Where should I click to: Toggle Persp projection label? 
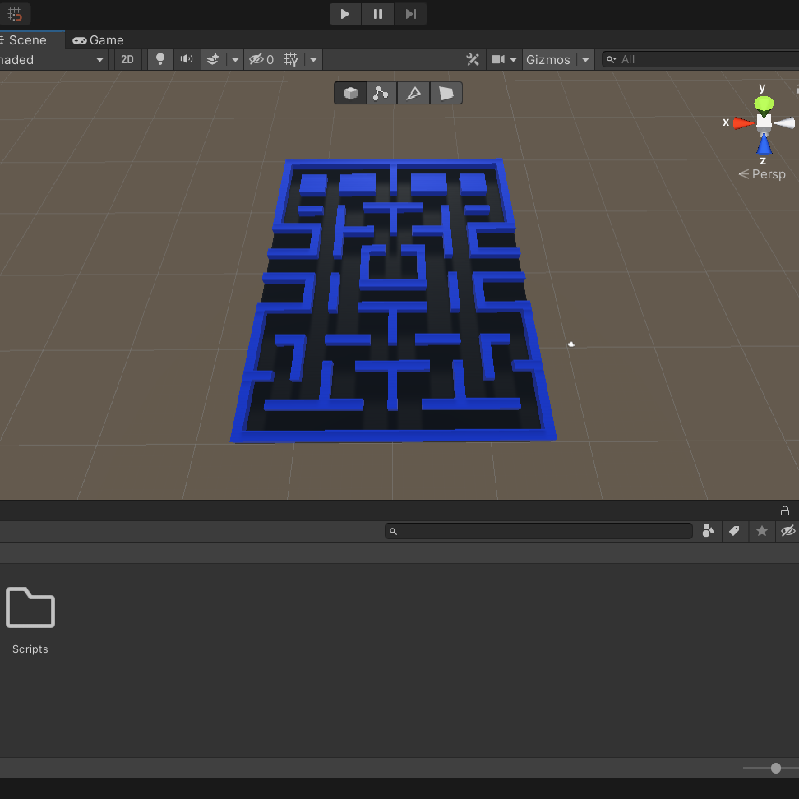pos(762,174)
